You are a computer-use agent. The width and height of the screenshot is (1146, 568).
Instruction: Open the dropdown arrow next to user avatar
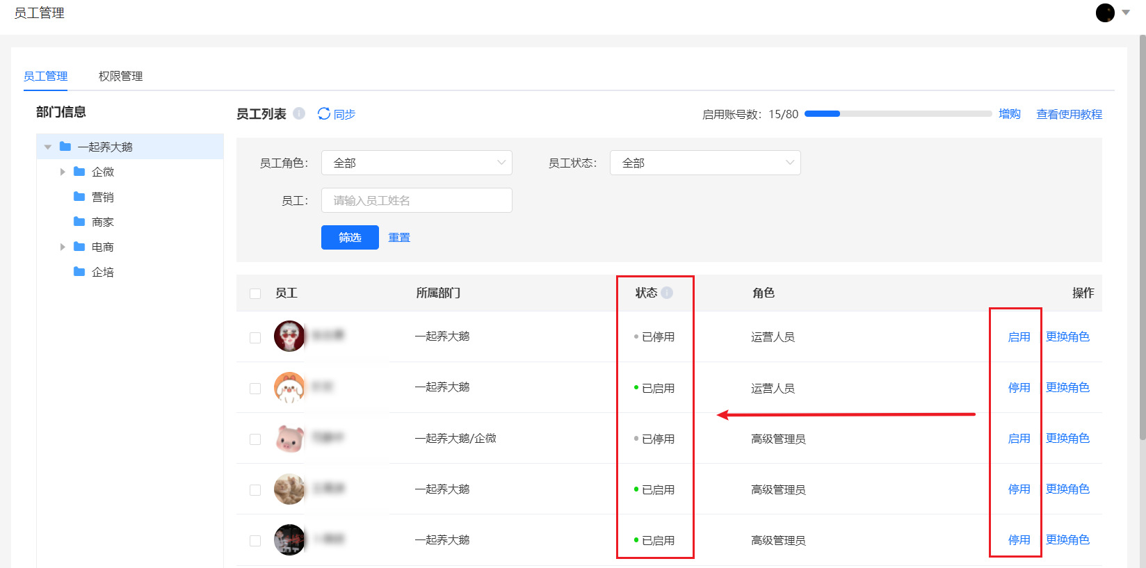pyautogui.click(x=1125, y=13)
